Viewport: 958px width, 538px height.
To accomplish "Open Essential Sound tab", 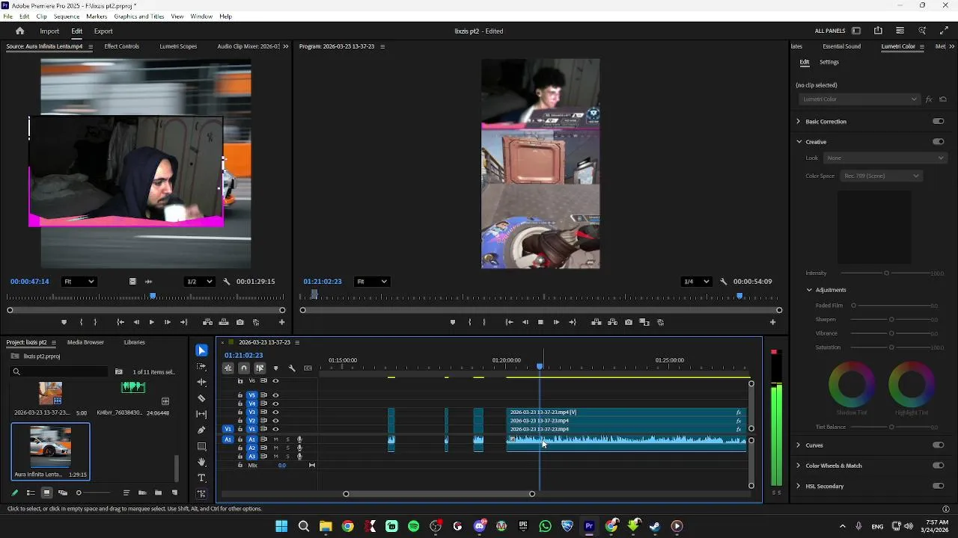I will tap(841, 46).
